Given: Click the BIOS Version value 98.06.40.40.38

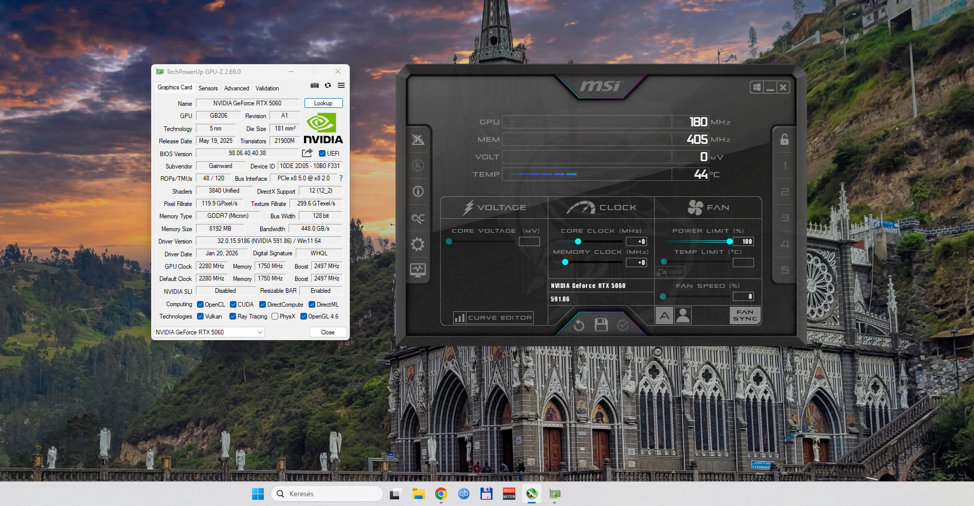Looking at the screenshot, I should tap(247, 153).
